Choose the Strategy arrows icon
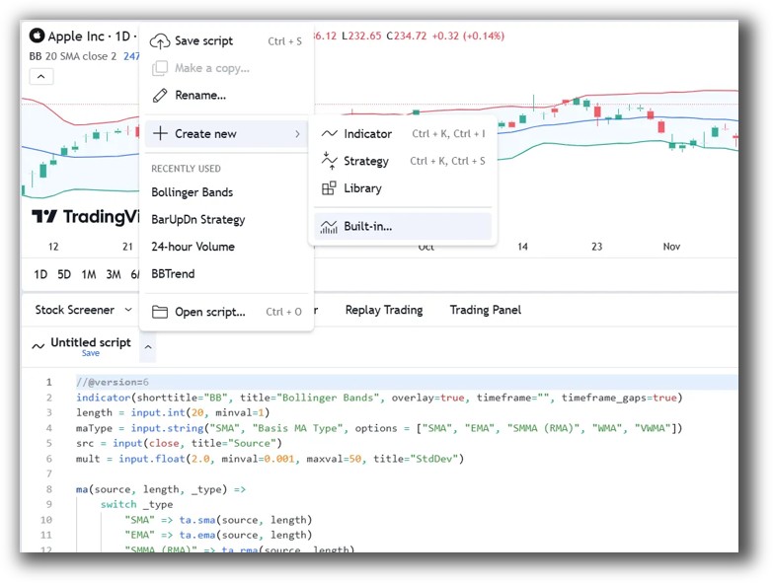The height and width of the screenshot is (583, 773). 330,161
